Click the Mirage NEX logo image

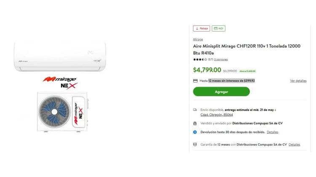[60, 82]
